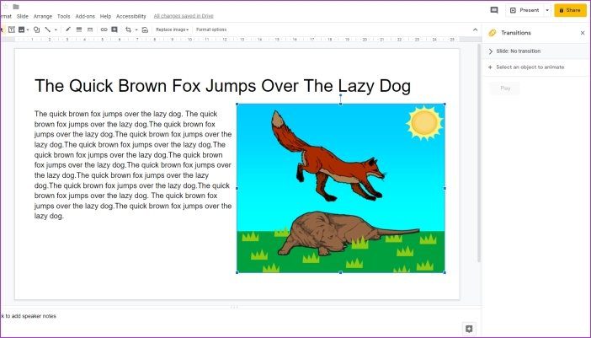Open the comment history icon near Present
Viewport: 591px width, 338px height.
click(x=494, y=10)
